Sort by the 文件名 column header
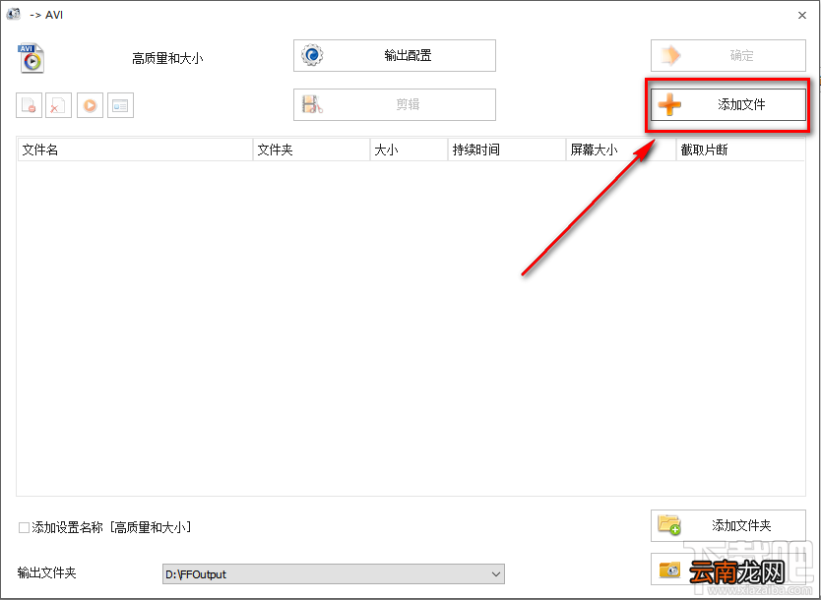 (135, 150)
